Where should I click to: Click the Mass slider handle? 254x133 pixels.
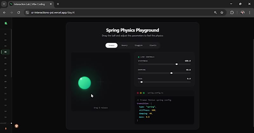click(141, 82)
